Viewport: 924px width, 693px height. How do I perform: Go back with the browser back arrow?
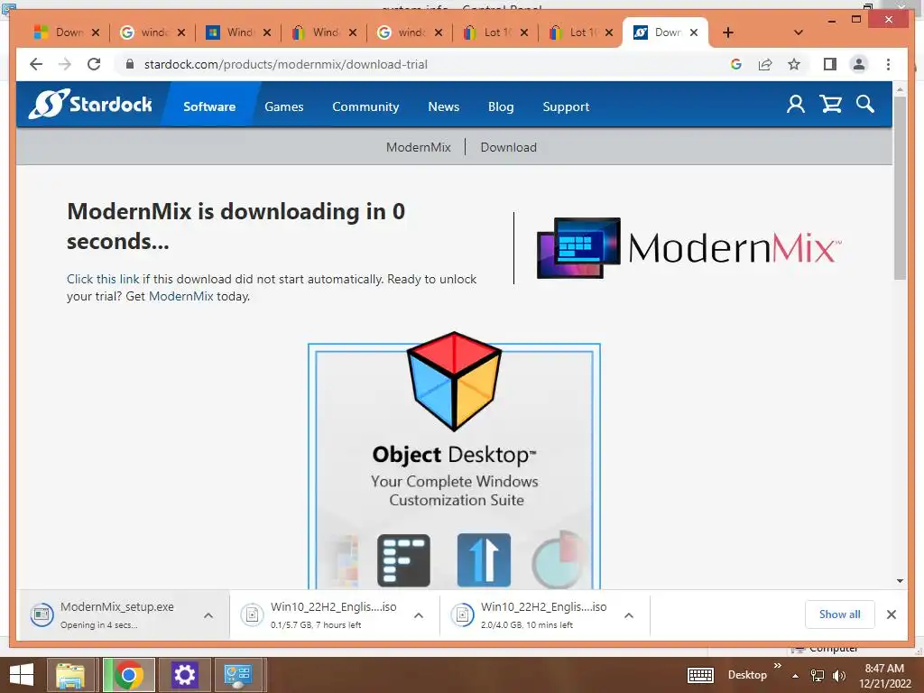[36, 64]
